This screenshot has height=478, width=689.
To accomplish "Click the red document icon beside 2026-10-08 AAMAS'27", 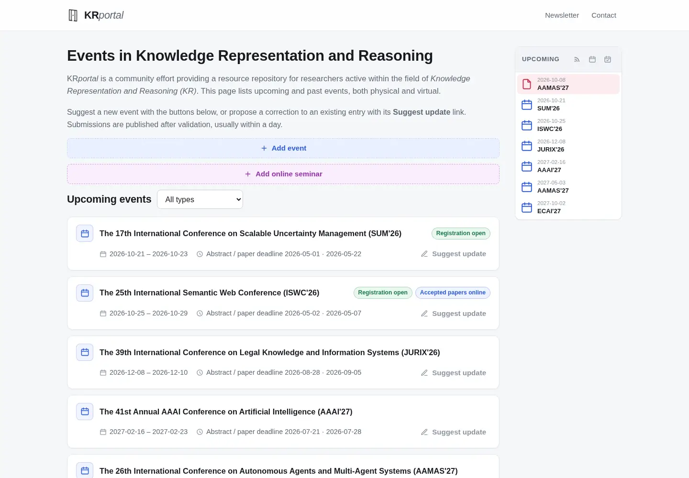I will (527, 84).
